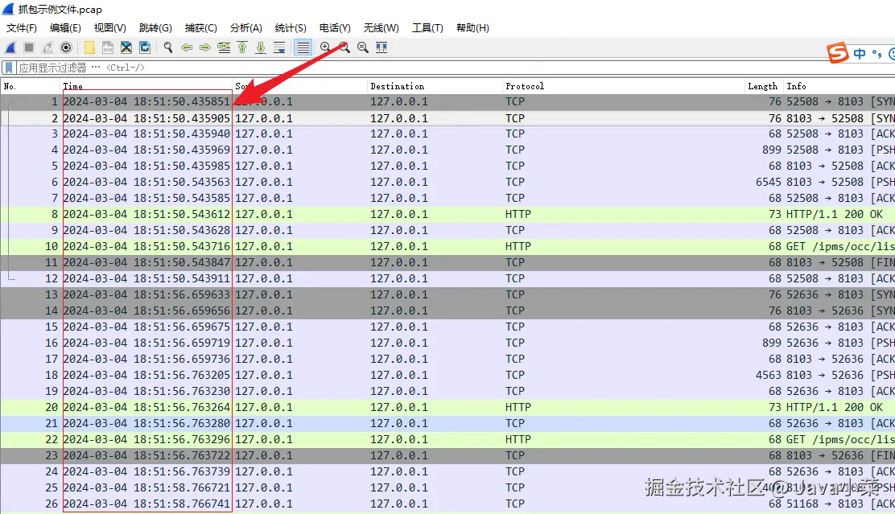Click the display filter input field
The height and width of the screenshot is (514, 895).
point(456,68)
